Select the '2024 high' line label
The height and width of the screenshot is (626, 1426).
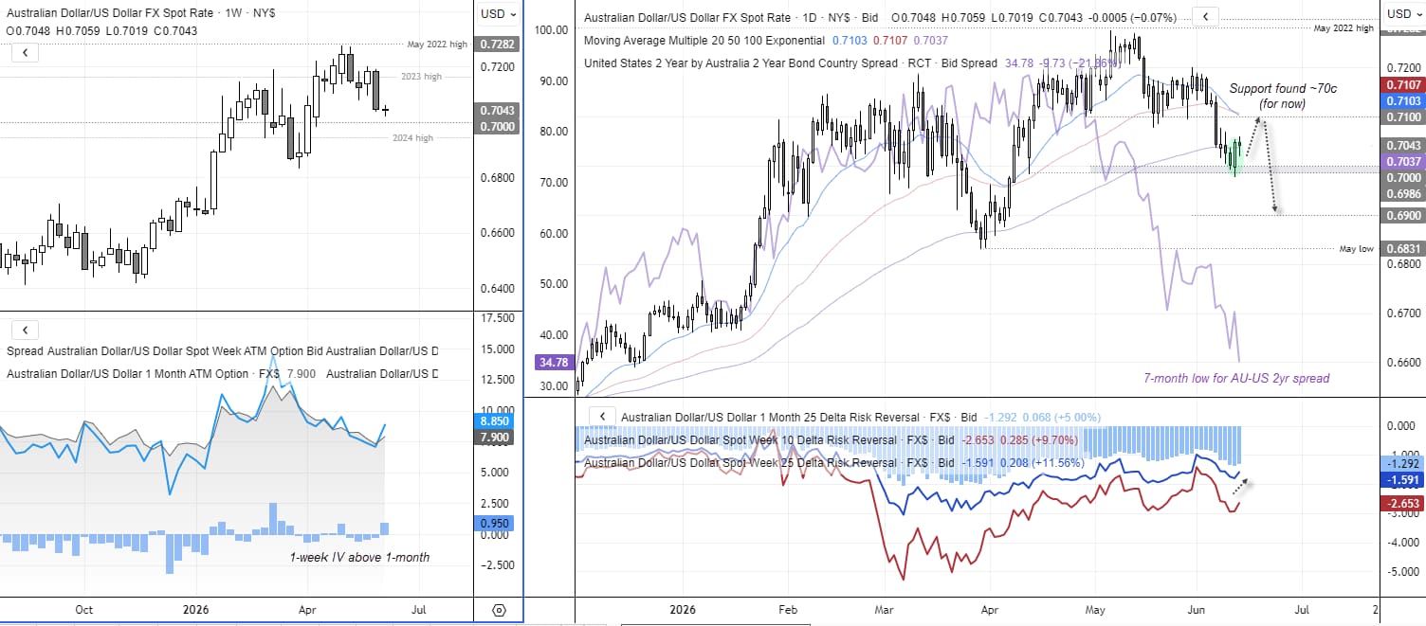[412, 138]
